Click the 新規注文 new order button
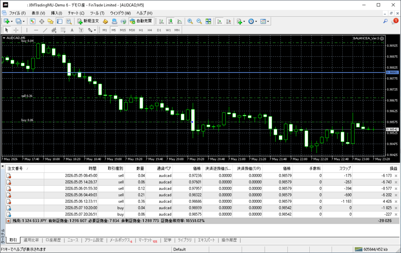 click(88, 21)
